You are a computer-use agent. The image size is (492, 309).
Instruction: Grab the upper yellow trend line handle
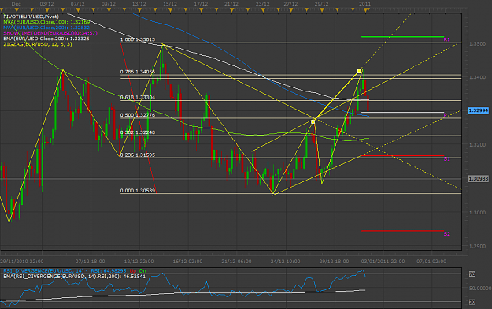click(359, 71)
